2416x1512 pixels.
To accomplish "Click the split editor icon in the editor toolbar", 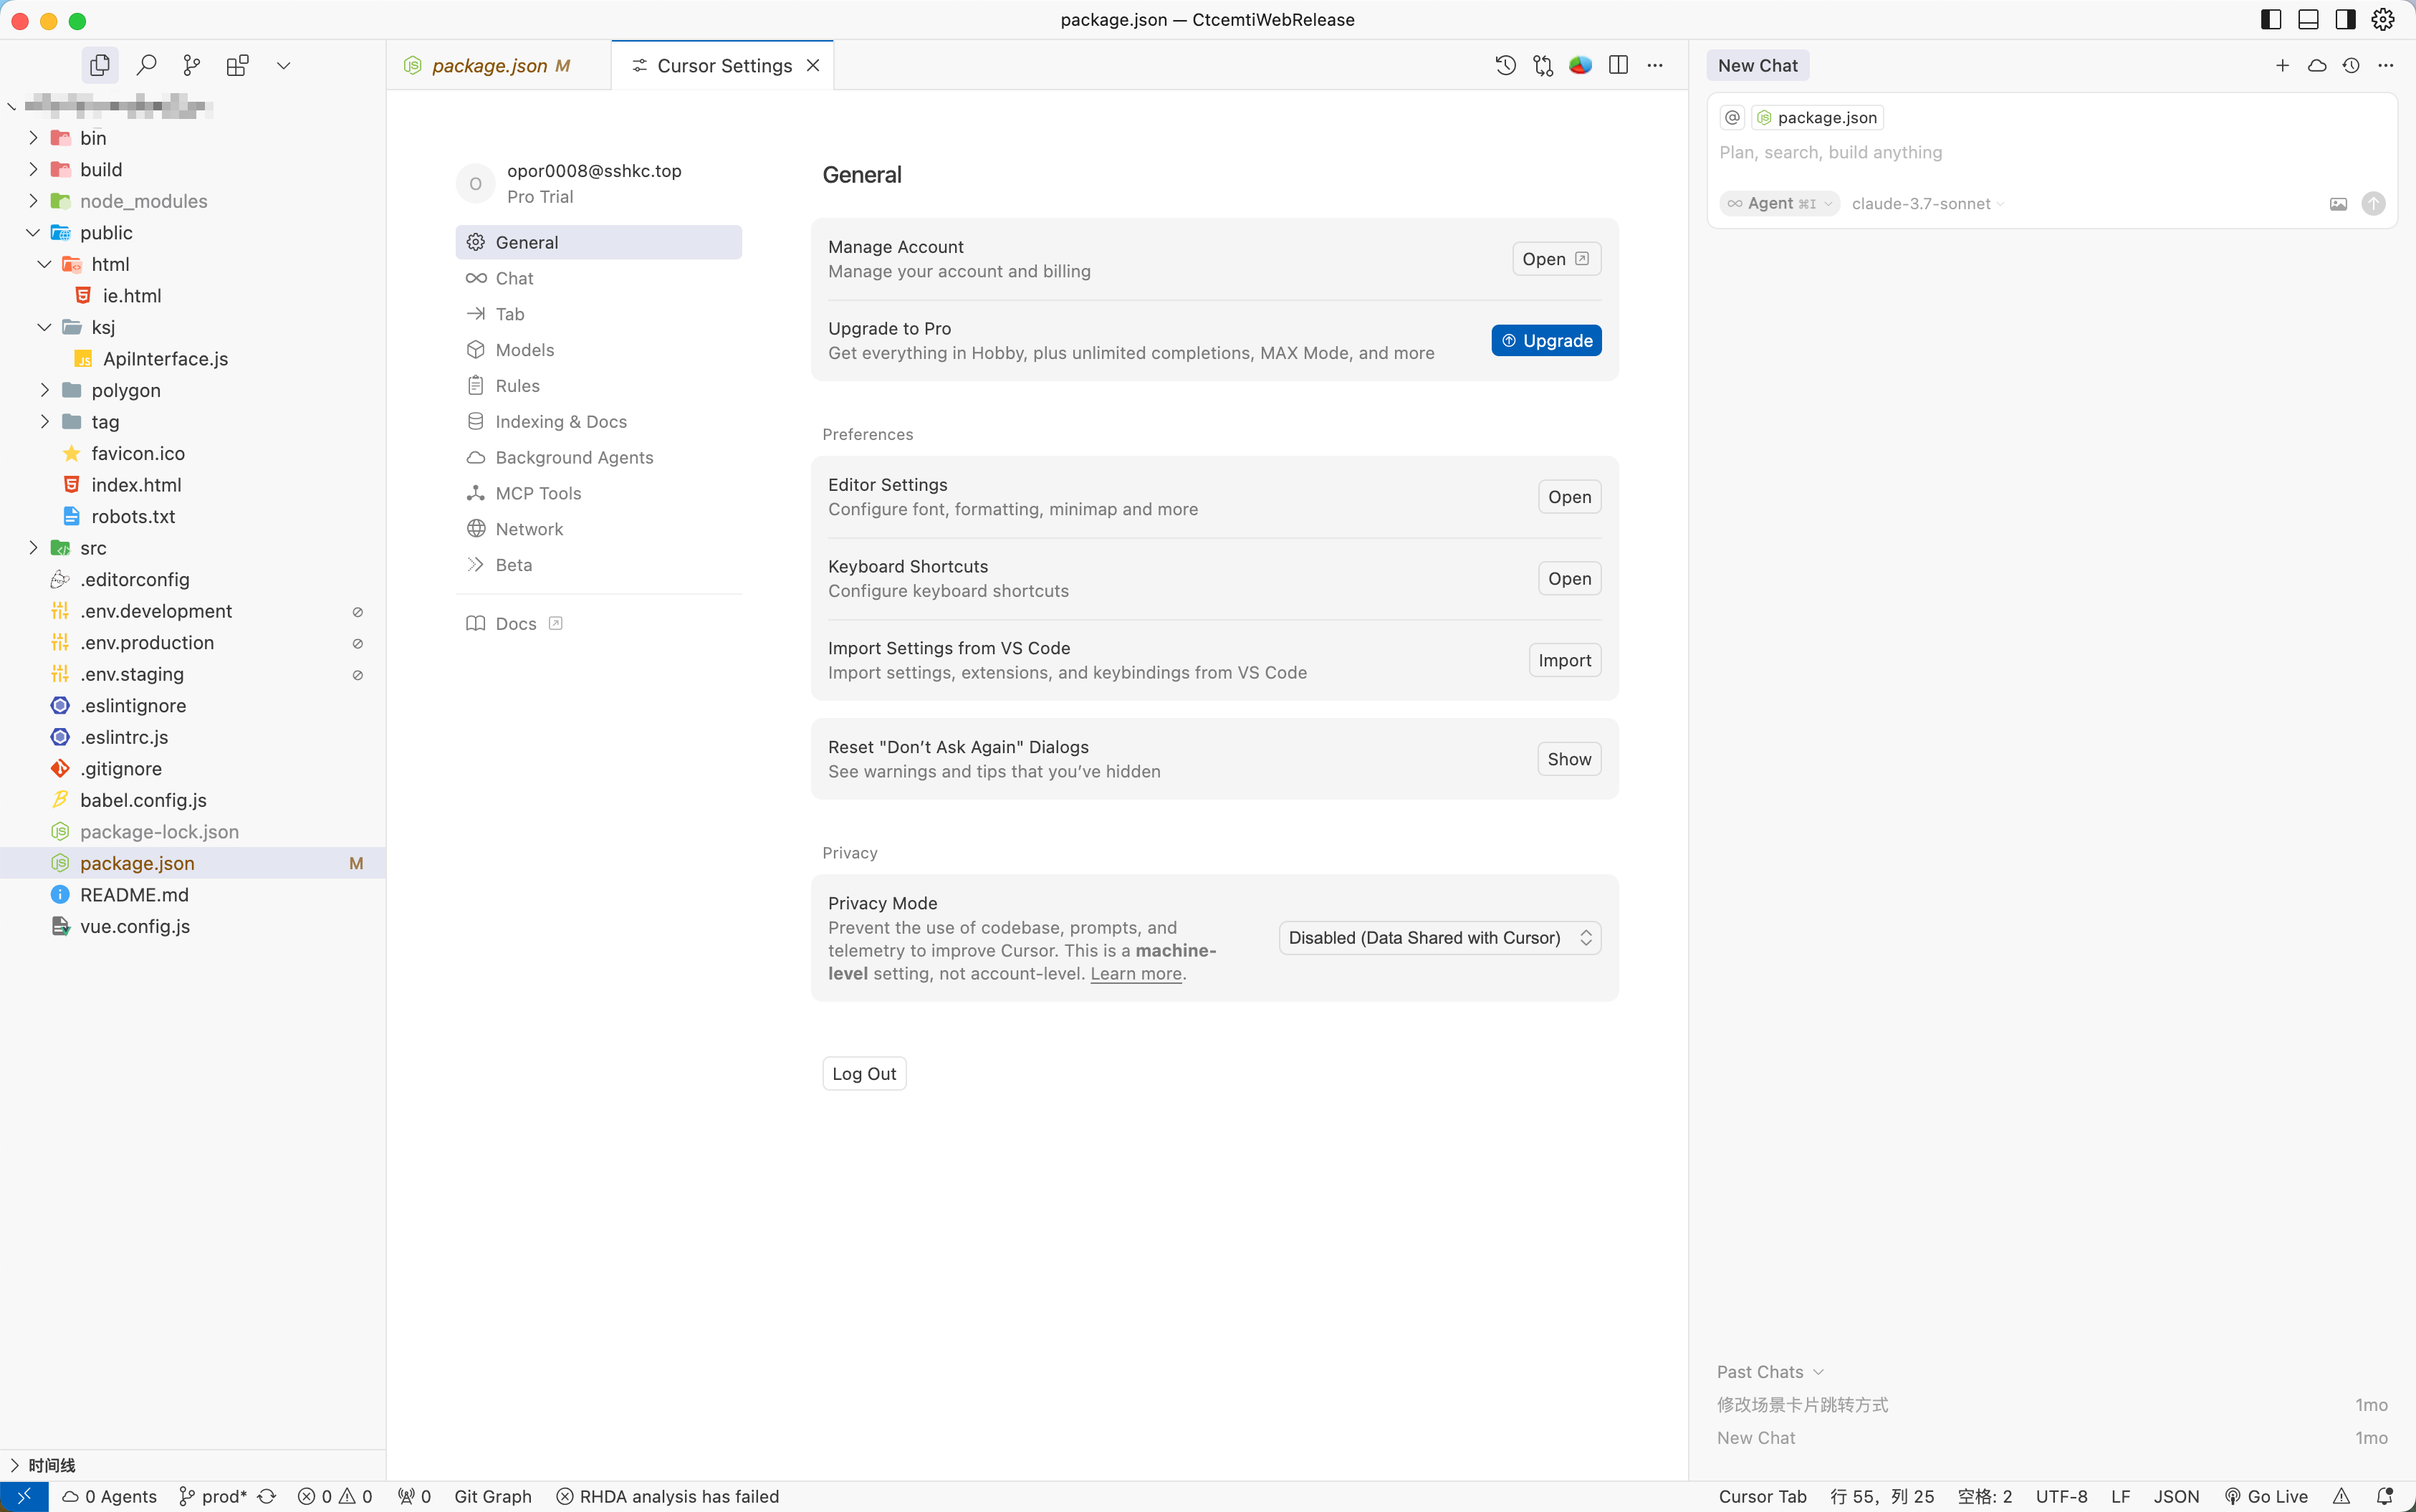I will click(1617, 65).
